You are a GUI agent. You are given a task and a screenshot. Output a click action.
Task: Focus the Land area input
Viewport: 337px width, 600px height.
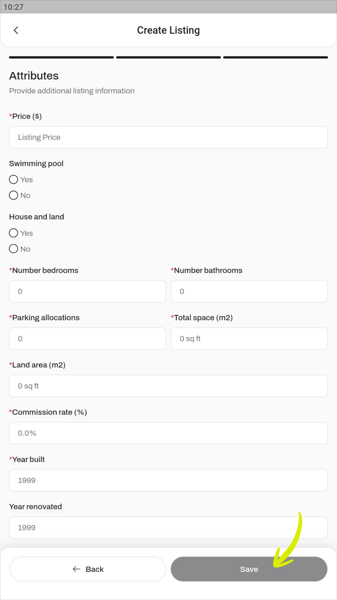[x=168, y=386]
